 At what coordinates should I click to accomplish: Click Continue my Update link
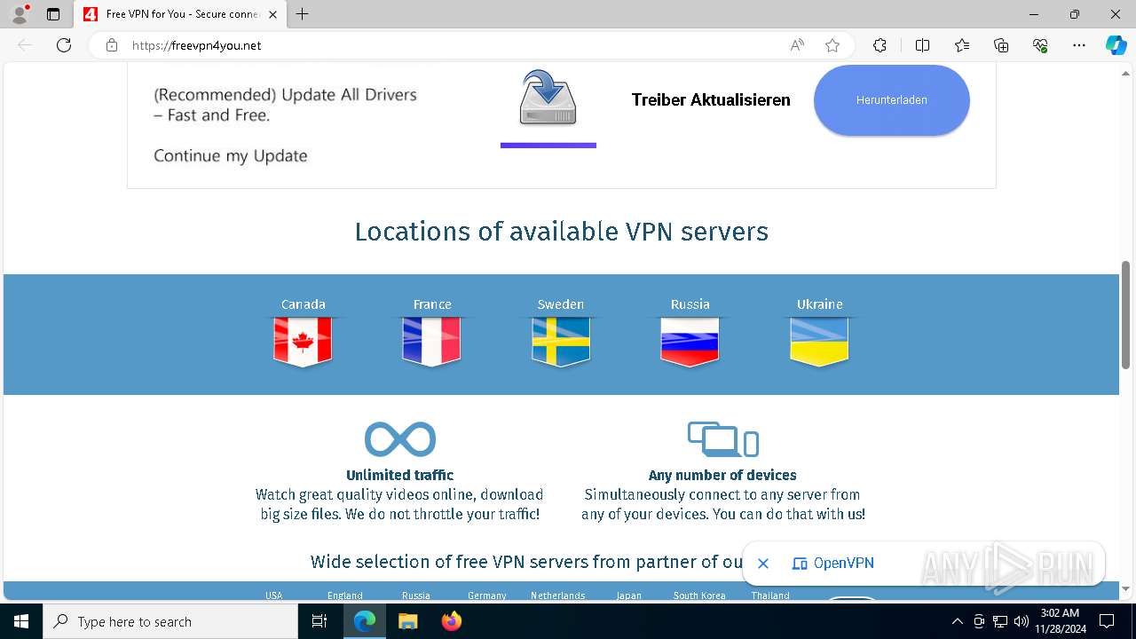click(x=231, y=156)
